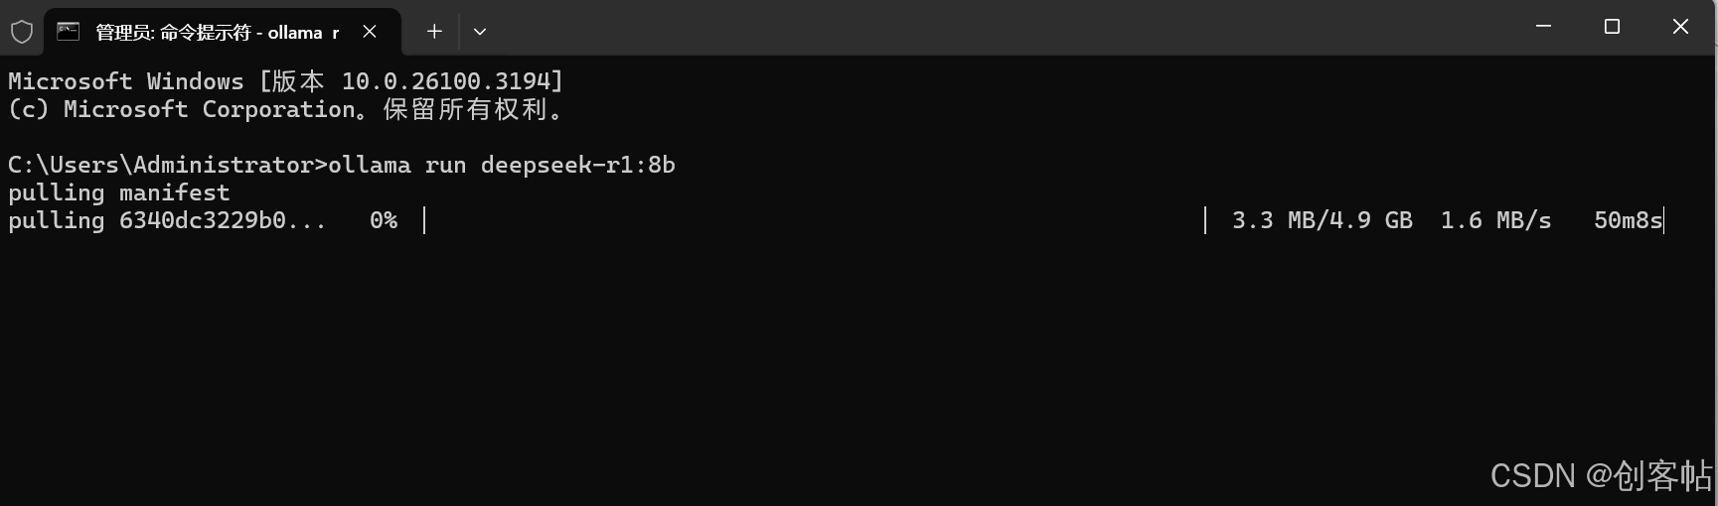Image resolution: width=1718 pixels, height=506 pixels.
Task: Click the 0% progress percentage
Action: tap(384, 220)
